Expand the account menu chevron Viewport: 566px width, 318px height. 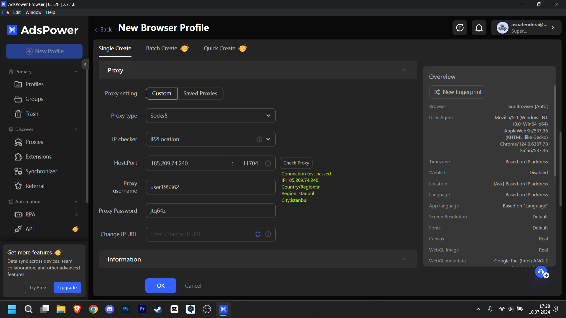click(553, 28)
